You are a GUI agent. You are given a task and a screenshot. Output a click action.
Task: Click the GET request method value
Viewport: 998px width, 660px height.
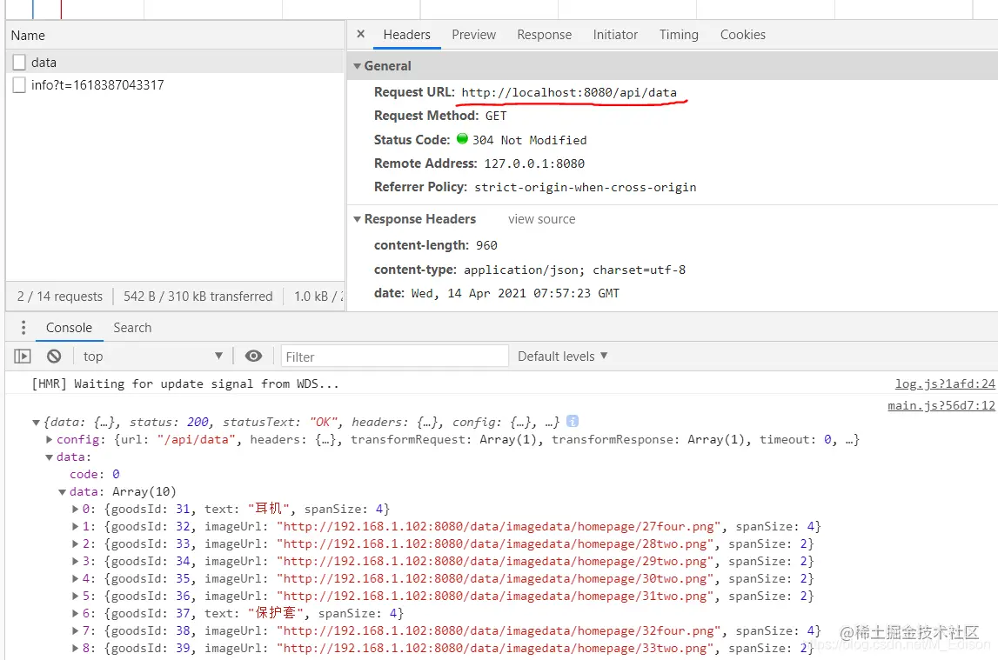(496, 116)
